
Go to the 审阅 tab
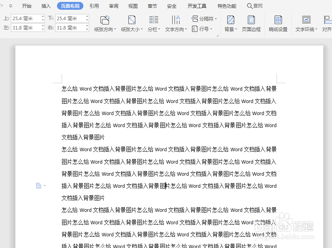click(x=114, y=6)
